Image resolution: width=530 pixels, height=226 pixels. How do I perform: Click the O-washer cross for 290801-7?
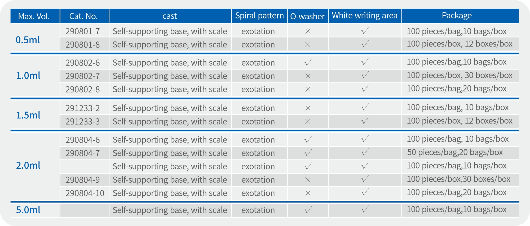[308, 31]
